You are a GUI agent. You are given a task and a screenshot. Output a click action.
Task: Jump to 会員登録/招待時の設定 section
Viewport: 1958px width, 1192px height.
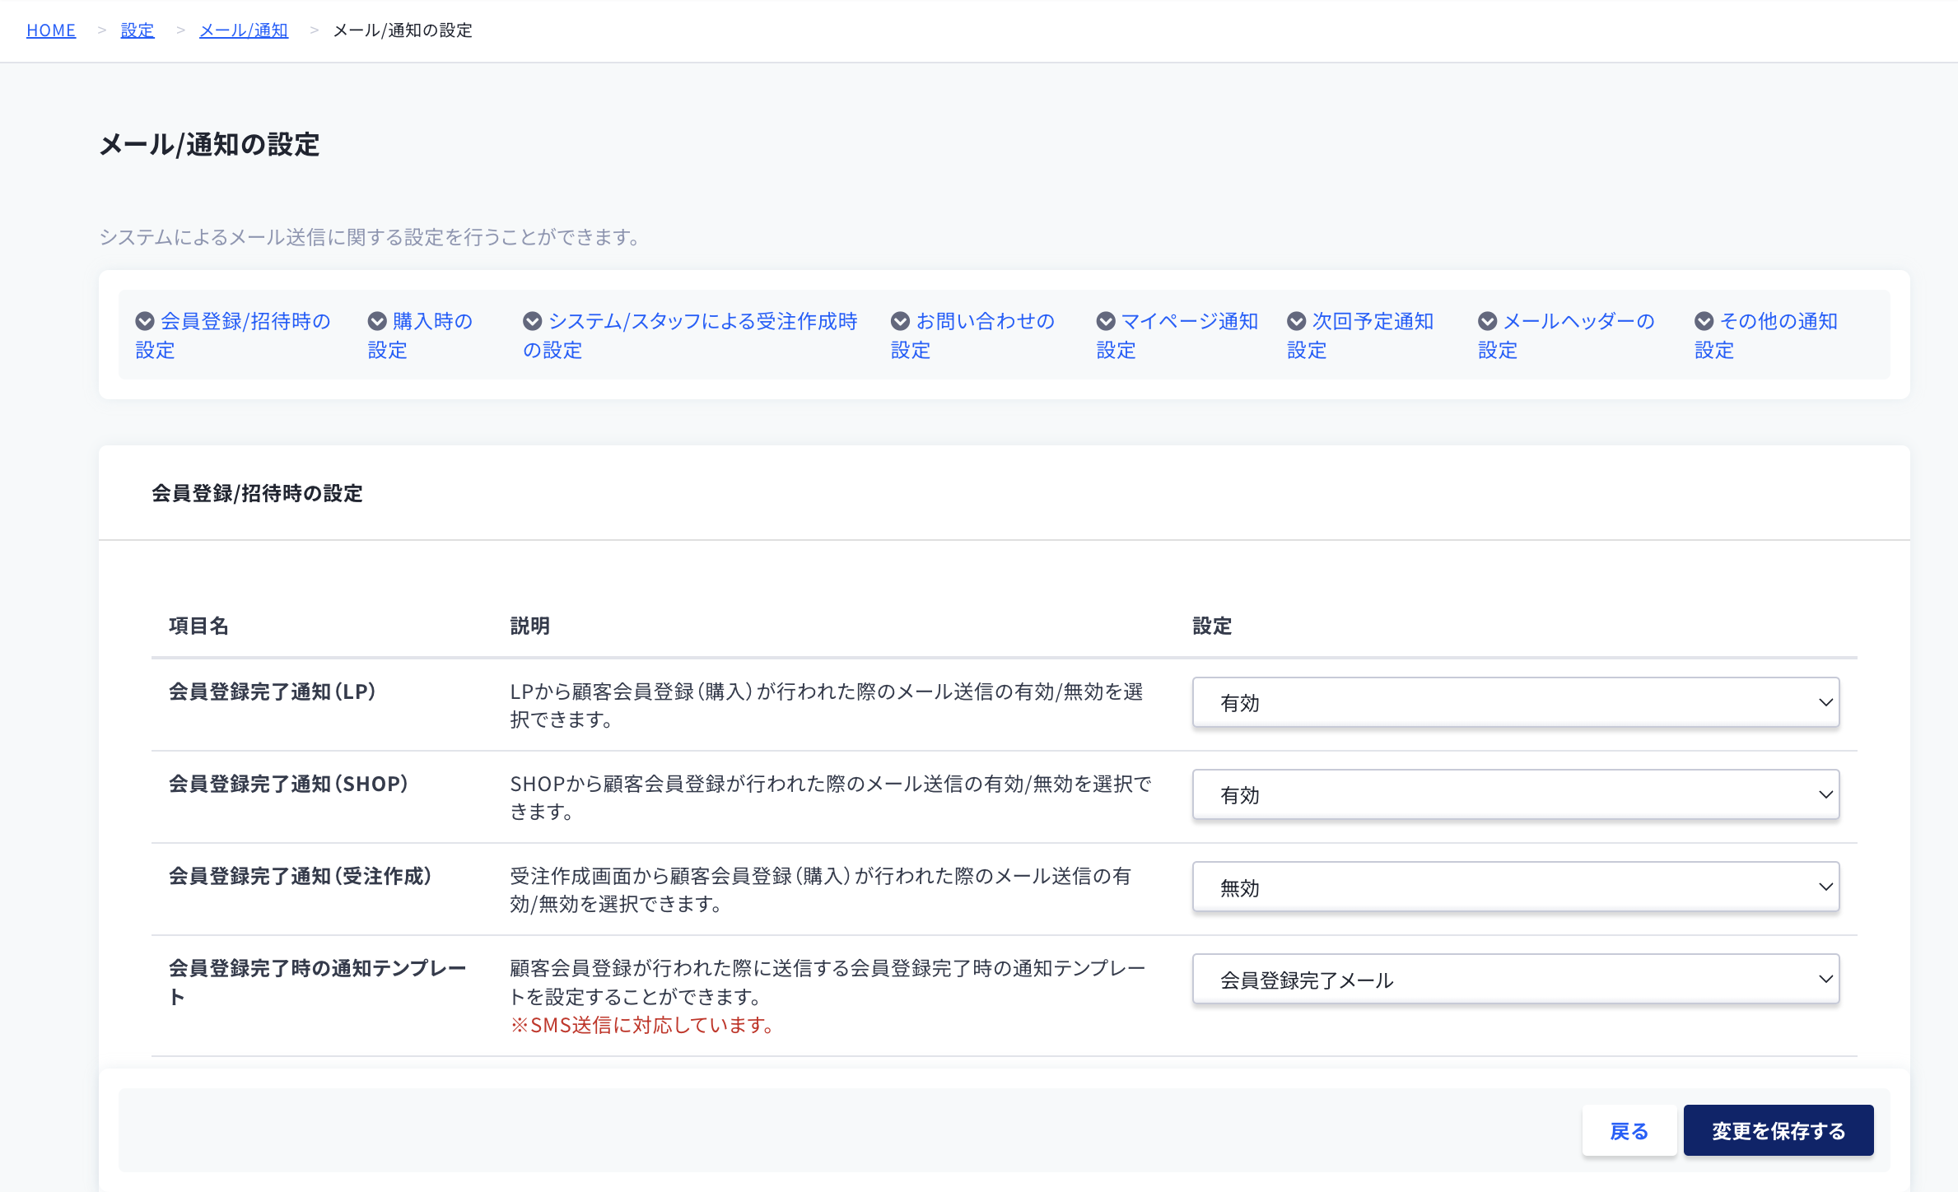point(233,335)
